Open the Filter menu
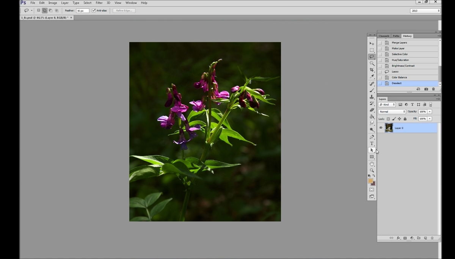 99,3
